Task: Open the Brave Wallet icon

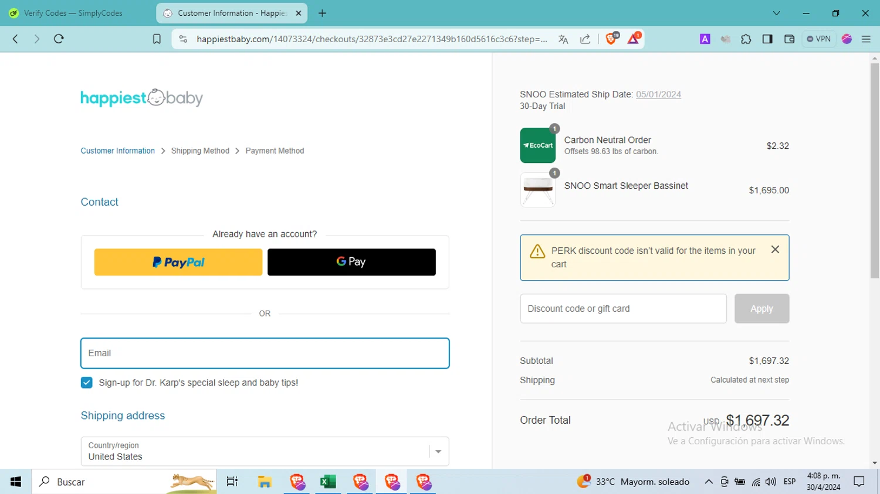Action: (x=789, y=39)
